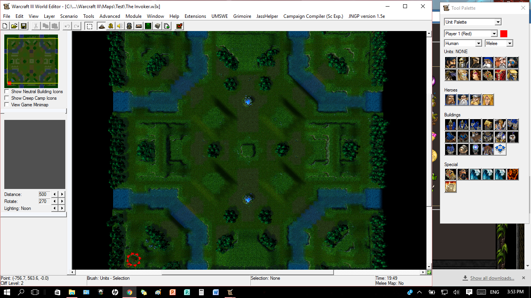531x298 pixels.
Task: Click the map overview minimap thumbnail
Action: [31, 61]
